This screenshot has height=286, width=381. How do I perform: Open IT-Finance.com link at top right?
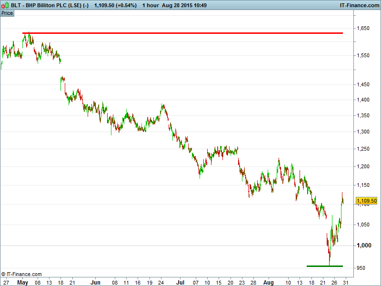tap(359, 5)
